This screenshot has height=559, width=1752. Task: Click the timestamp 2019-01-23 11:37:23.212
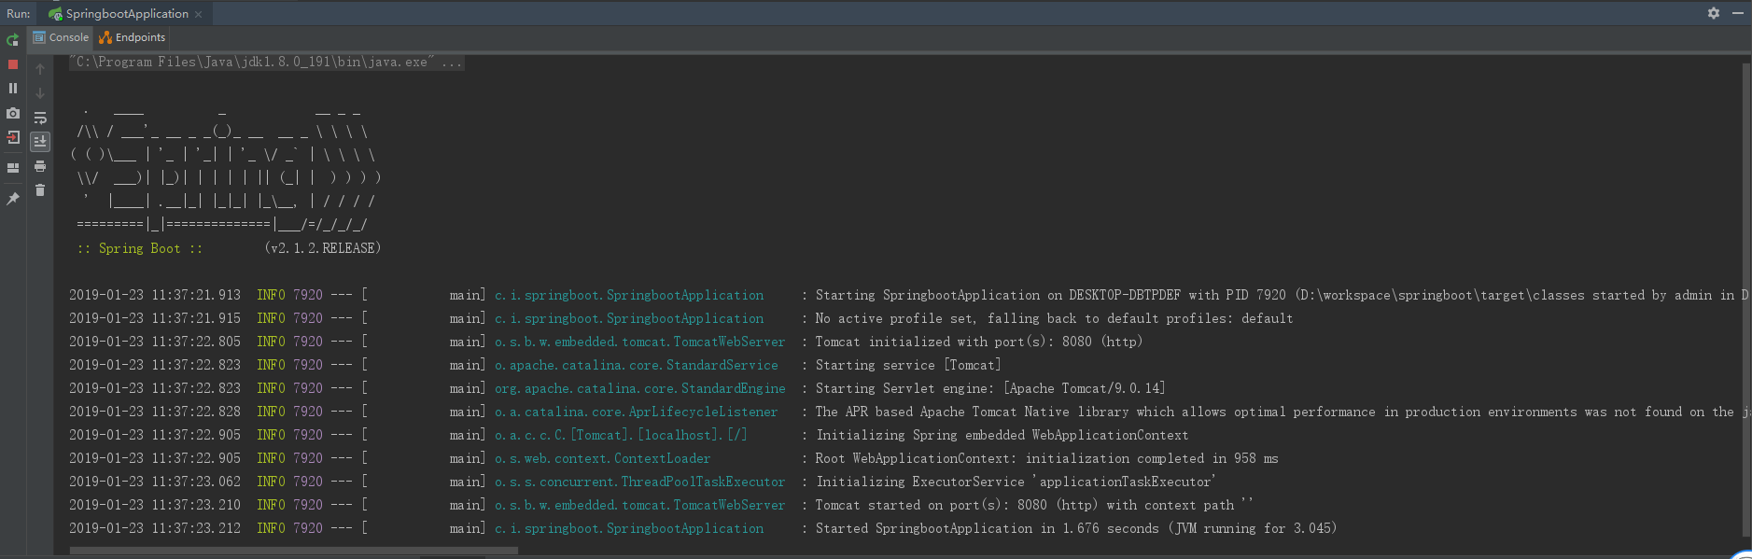pos(155,528)
